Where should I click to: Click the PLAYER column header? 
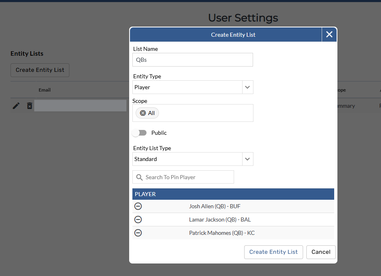point(145,194)
